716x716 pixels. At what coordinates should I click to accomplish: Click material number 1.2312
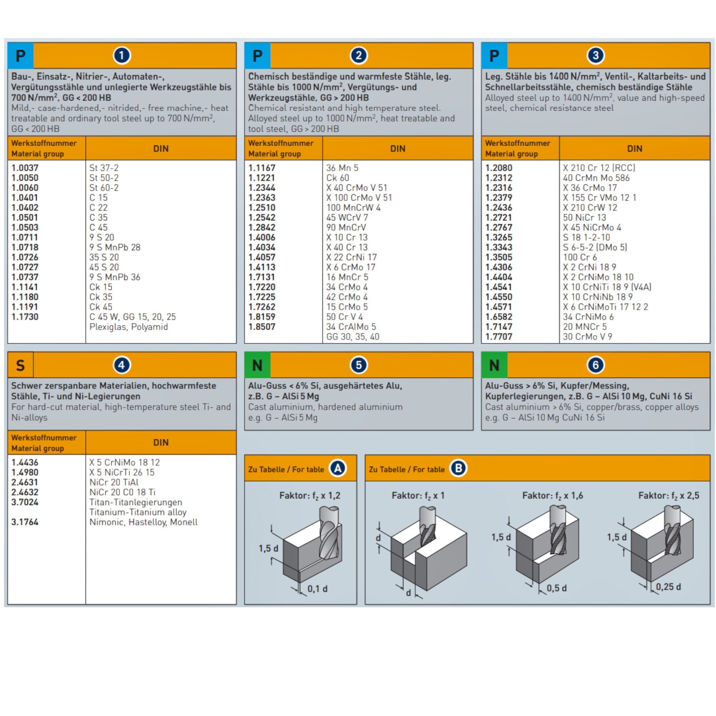(x=499, y=178)
